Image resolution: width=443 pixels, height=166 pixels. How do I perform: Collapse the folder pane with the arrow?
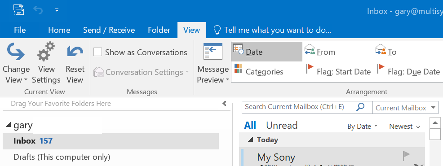[x=224, y=103]
